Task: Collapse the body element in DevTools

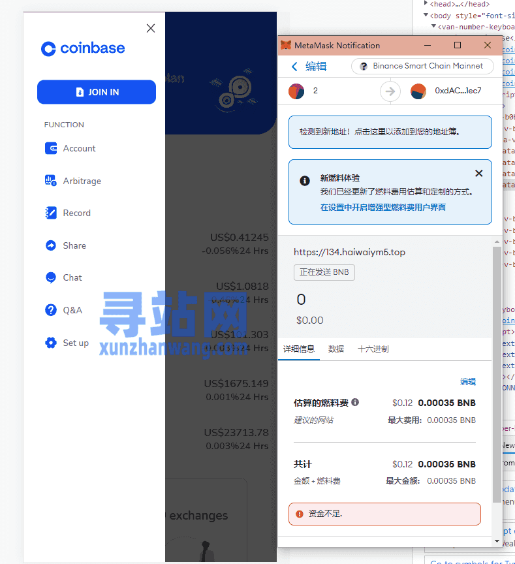Action: [x=426, y=15]
